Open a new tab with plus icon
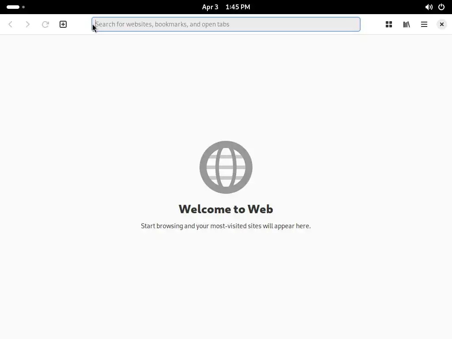Image resolution: width=452 pixels, height=339 pixels. 63,24
